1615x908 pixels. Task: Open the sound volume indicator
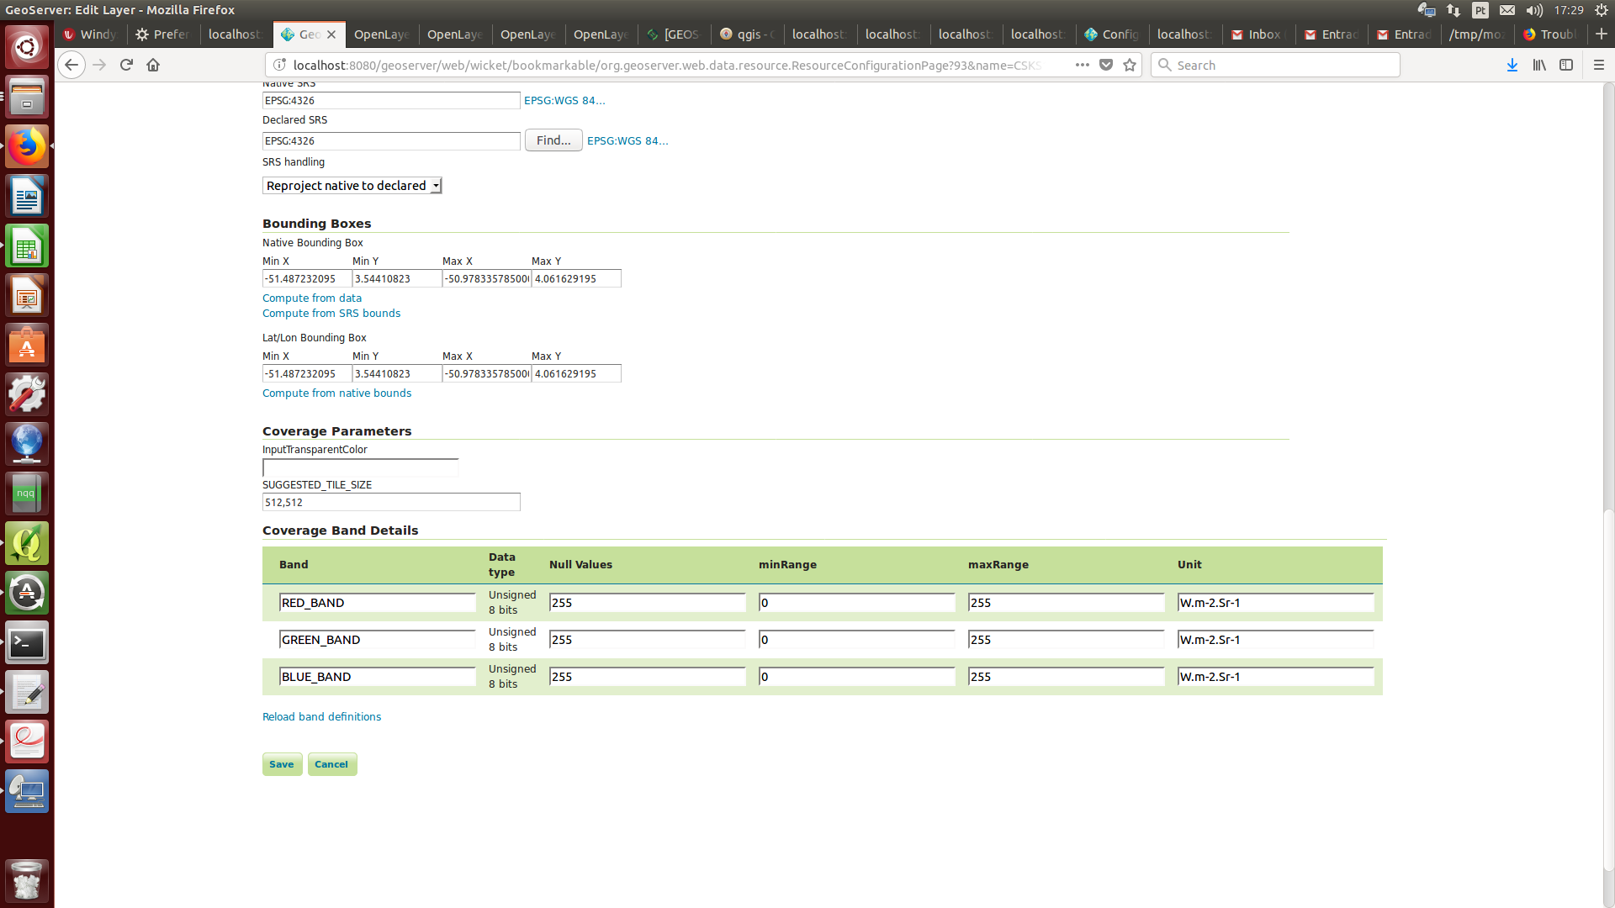tap(1534, 10)
